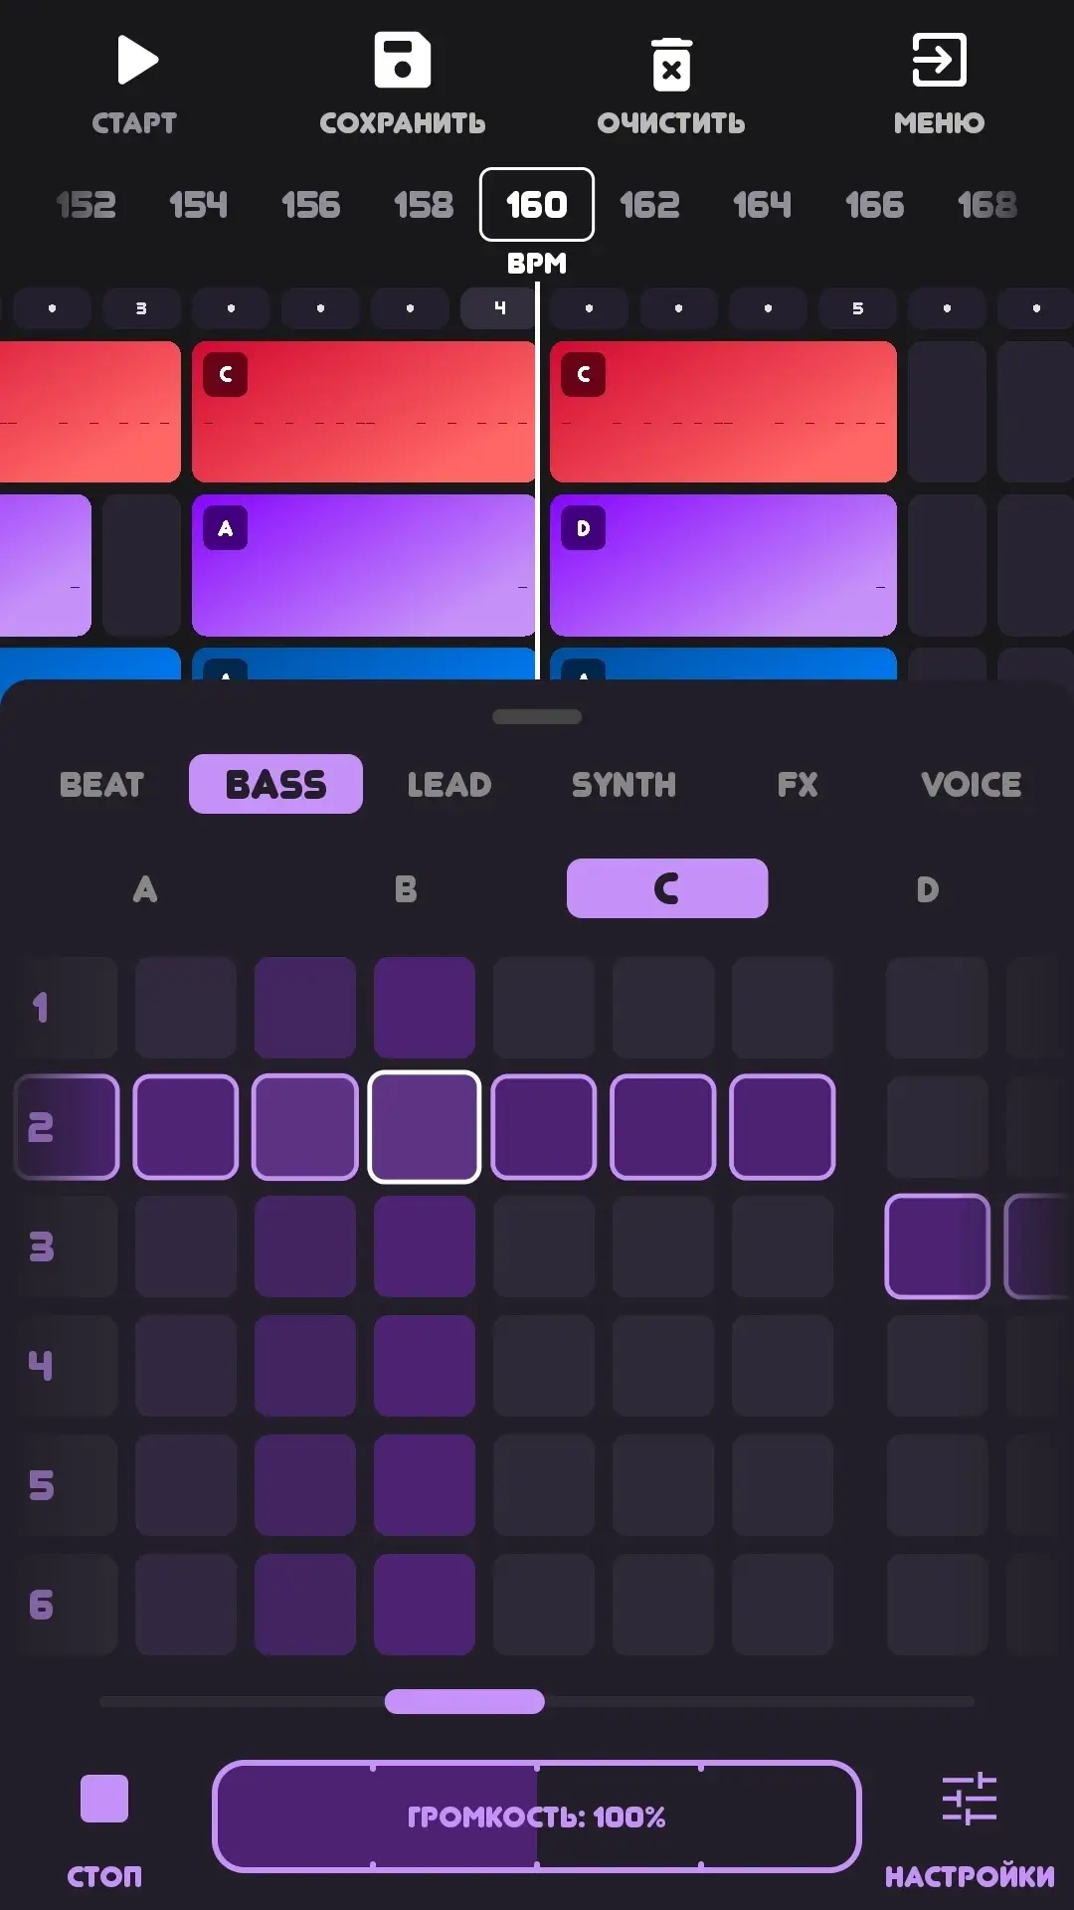Select row 1 label

(41, 1008)
